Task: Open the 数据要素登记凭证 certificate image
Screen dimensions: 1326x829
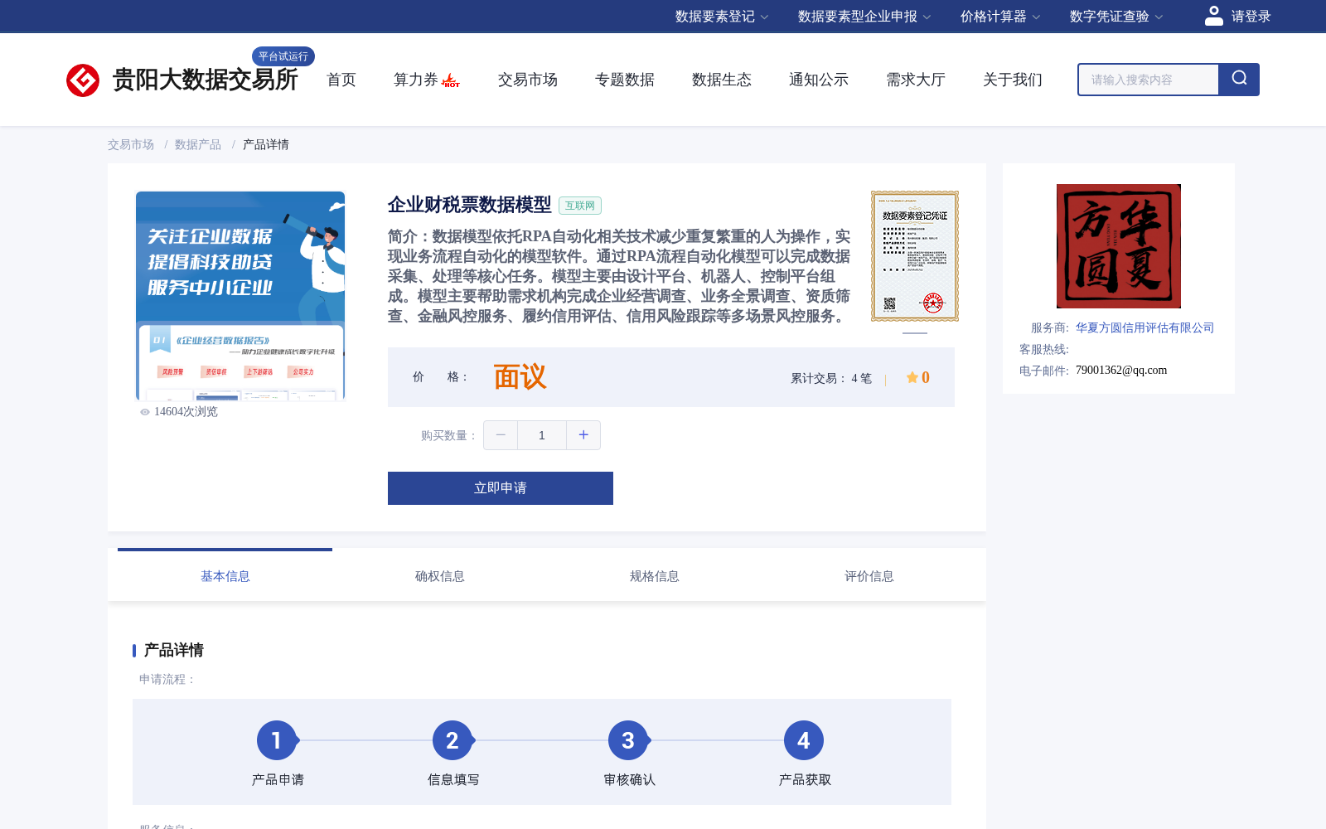Action: point(915,256)
